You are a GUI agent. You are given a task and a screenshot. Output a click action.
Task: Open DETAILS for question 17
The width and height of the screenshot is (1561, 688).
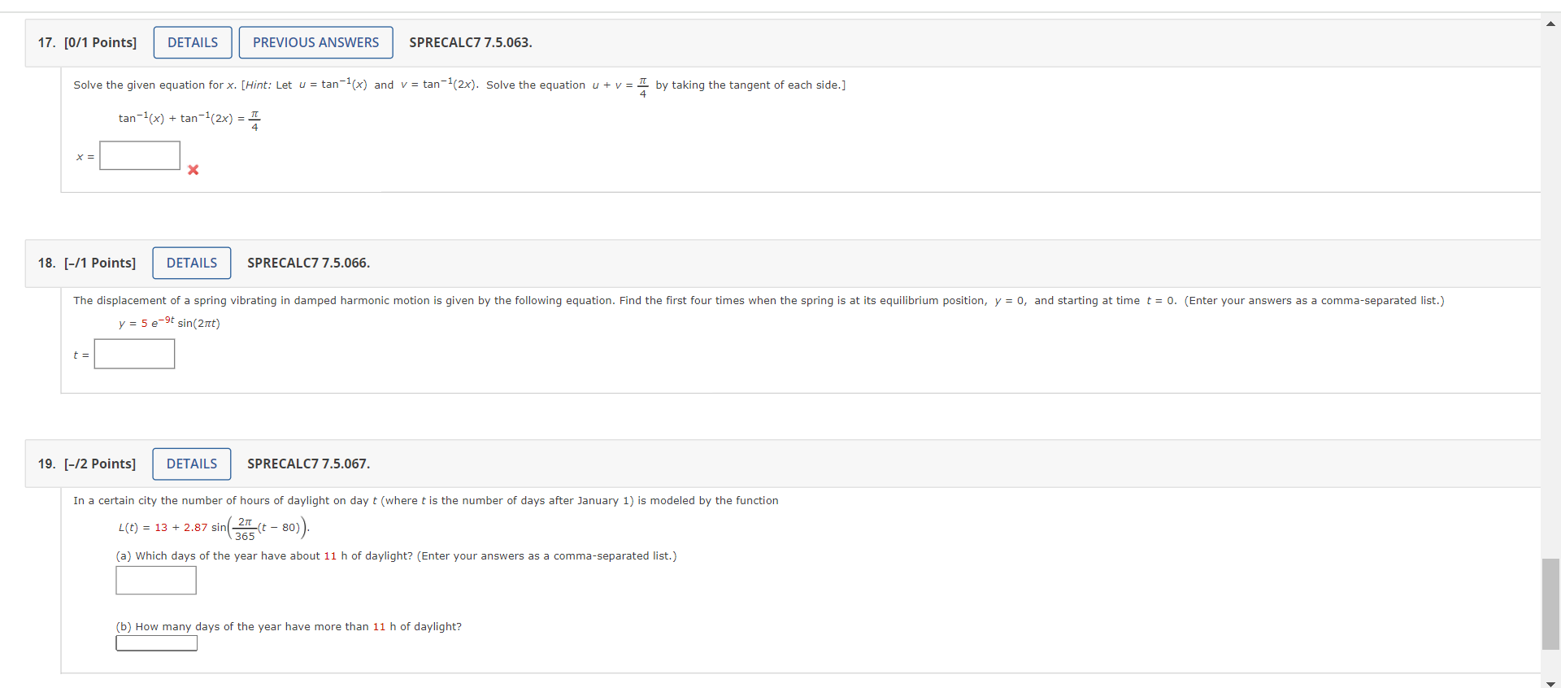[x=192, y=42]
